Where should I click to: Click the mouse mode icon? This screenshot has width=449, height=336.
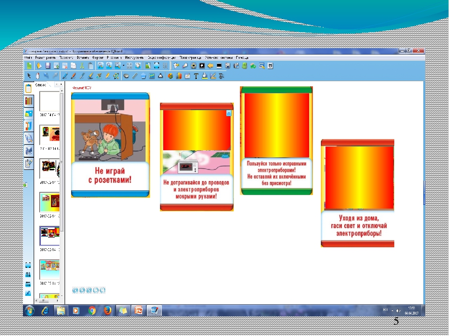point(37,76)
